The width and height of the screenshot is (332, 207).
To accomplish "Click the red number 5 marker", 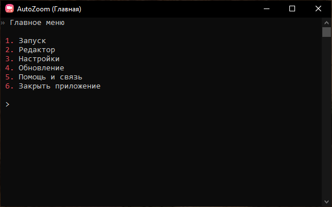I will [x=9, y=77].
